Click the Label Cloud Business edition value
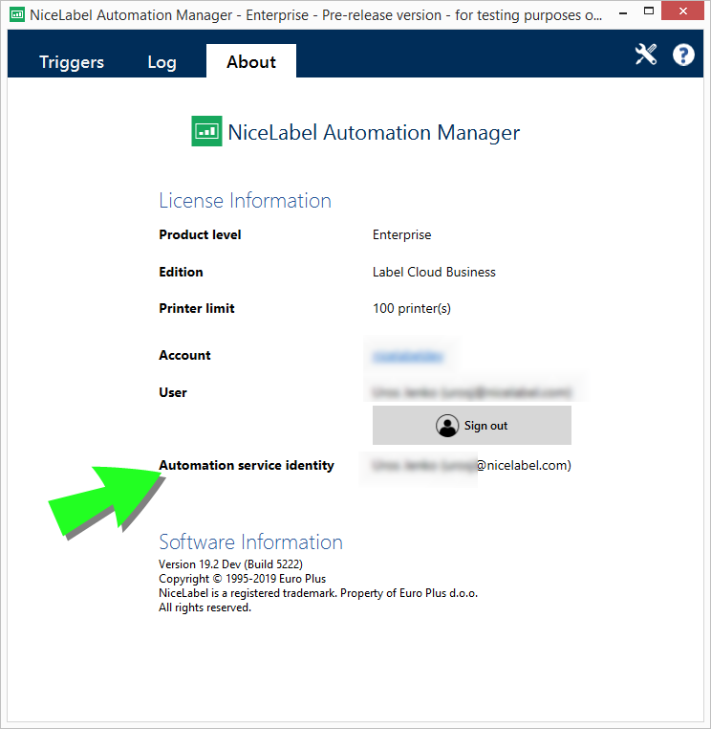Image resolution: width=711 pixels, height=729 pixels. coord(434,273)
